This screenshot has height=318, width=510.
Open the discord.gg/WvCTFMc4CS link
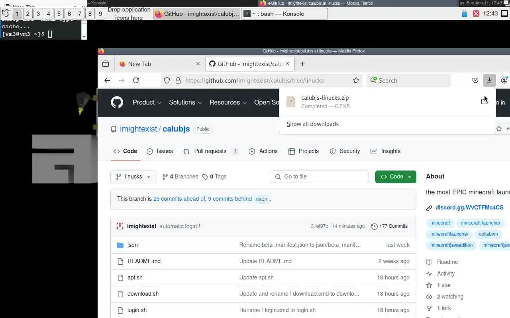click(469, 207)
